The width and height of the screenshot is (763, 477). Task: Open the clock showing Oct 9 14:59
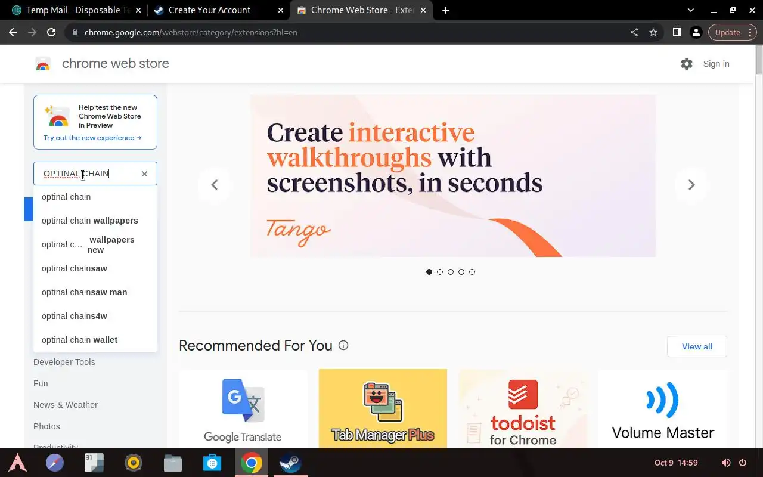pyautogui.click(x=676, y=463)
